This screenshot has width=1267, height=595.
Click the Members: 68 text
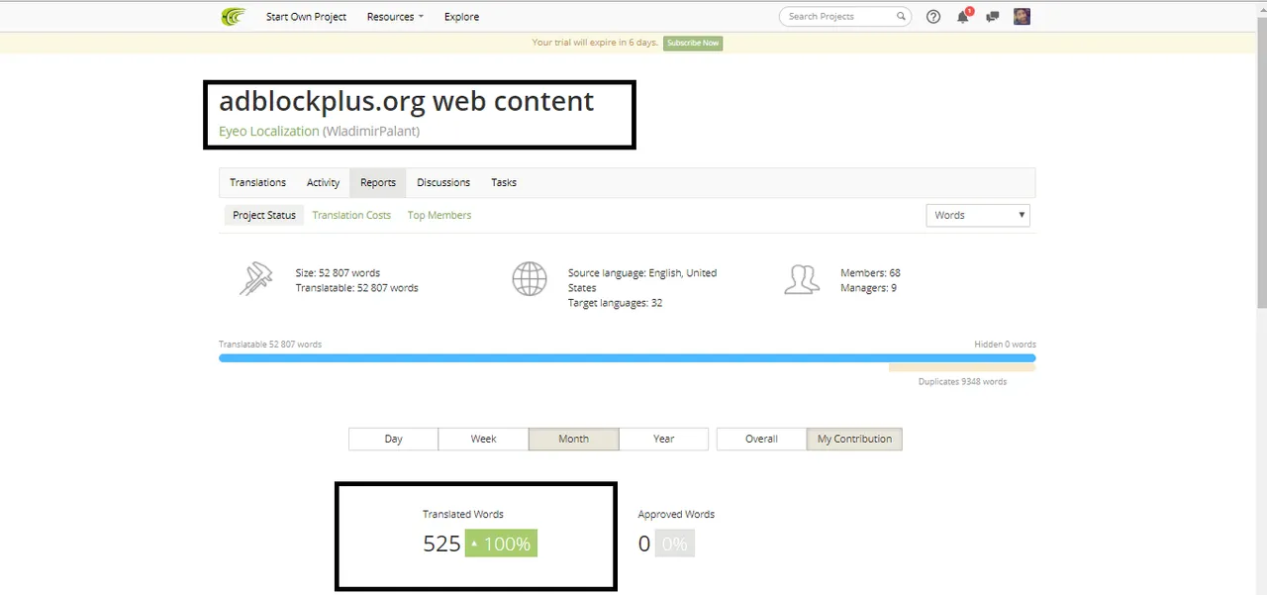click(x=870, y=272)
